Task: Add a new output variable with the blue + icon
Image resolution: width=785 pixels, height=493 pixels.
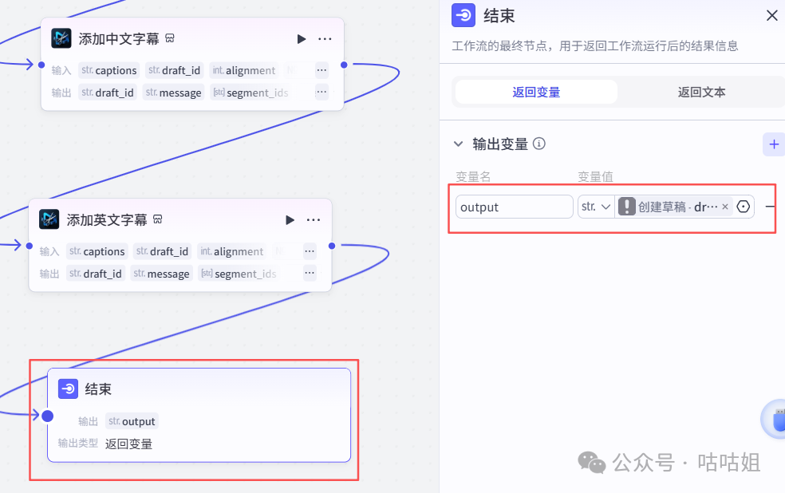Action: (x=772, y=144)
